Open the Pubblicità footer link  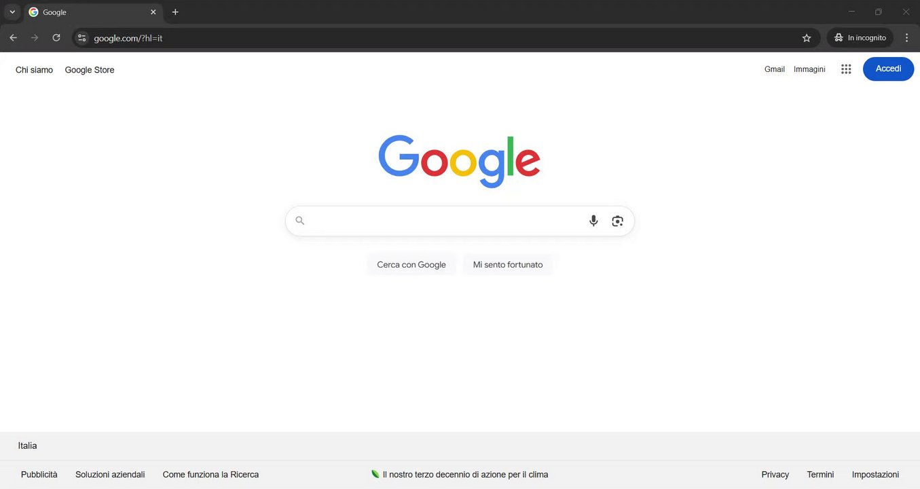tap(39, 475)
